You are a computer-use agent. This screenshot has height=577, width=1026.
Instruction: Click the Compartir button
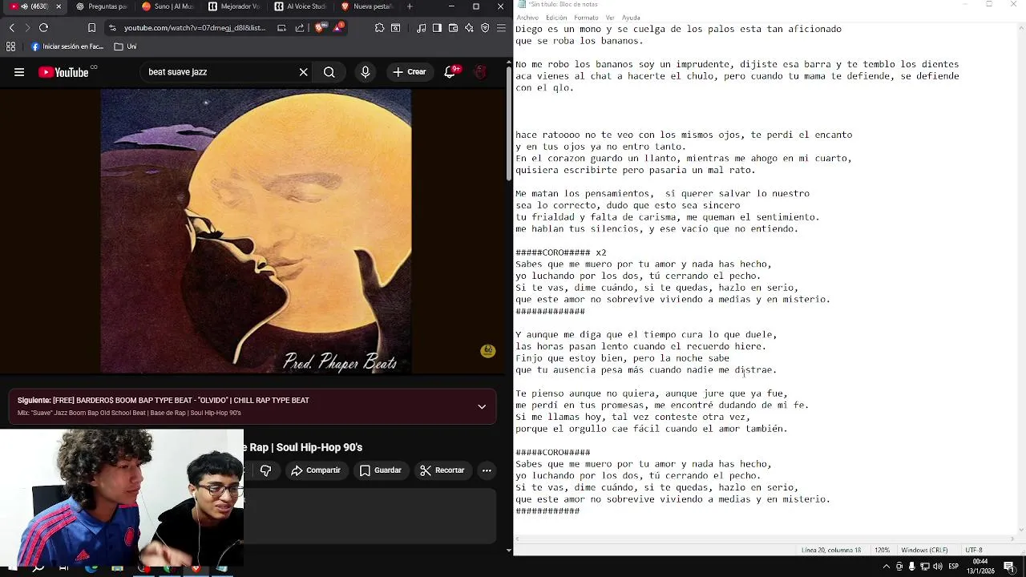pyautogui.click(x=316, y=470)
